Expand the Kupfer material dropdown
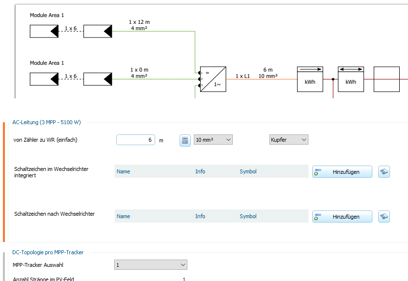 click(x=289, y=140)
